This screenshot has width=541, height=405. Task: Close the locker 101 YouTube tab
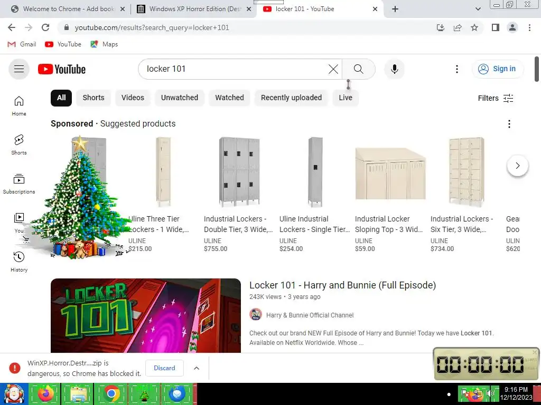[x=375, y=9]
